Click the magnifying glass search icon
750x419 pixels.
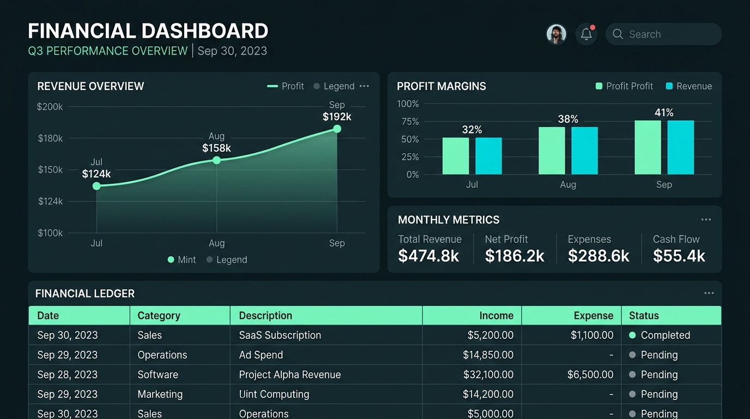[x=618, y=34]
